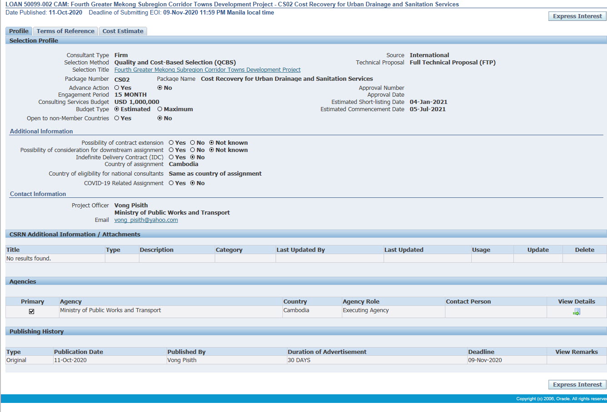Choose Estimated budget type

click(117, 109)
